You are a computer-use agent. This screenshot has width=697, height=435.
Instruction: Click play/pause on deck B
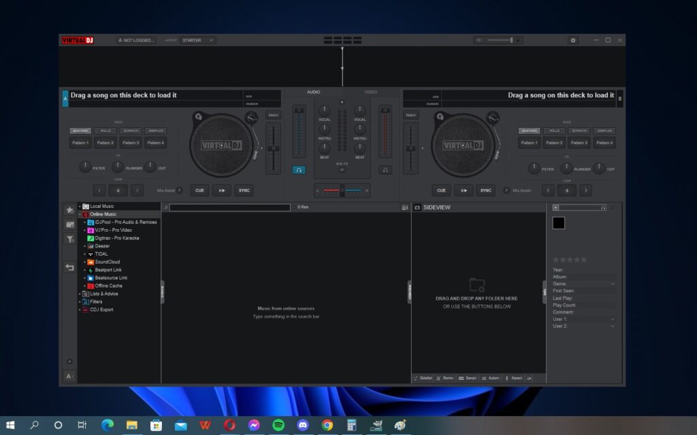pos(464,190)
